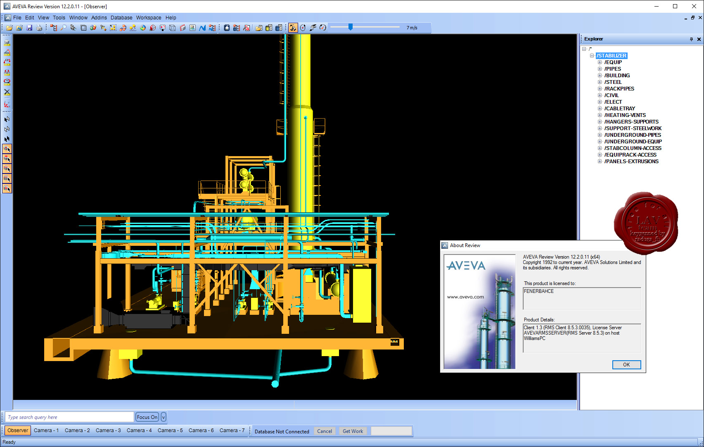Open the View menu

pyautogui.click(x=43, y=18)
